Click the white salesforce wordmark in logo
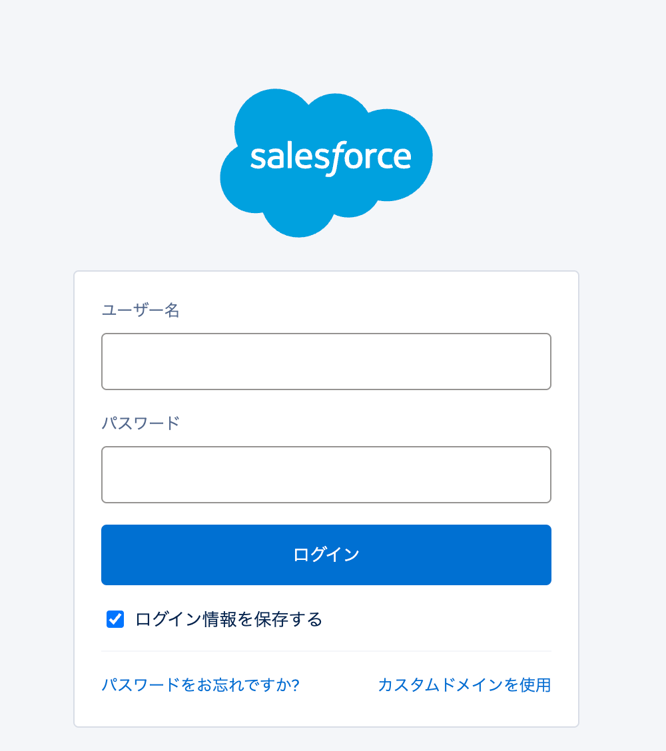 pos(330,158)
